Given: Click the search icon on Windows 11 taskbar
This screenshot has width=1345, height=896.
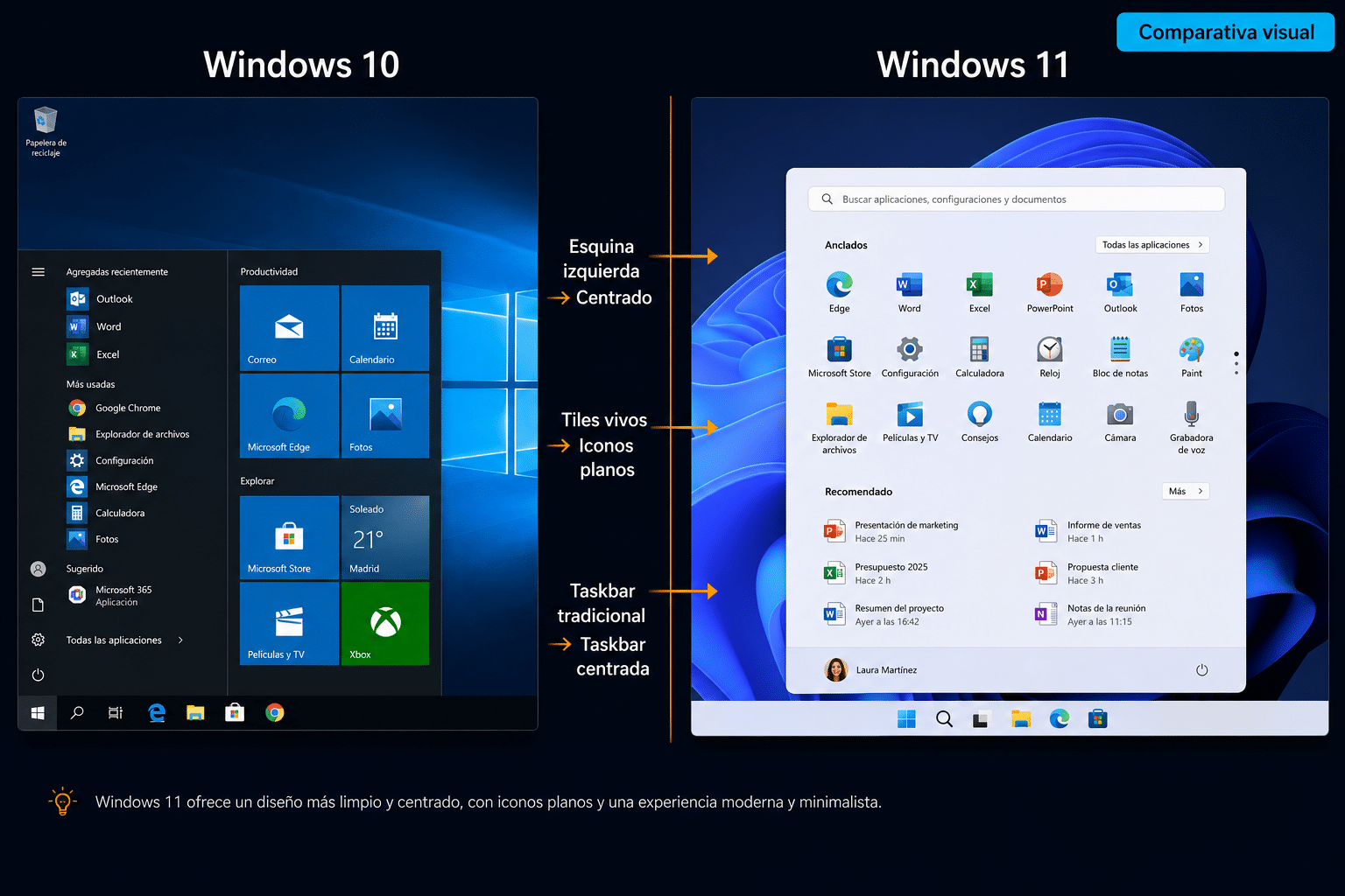Looking at the screenshot, I should (x=944, y=719).
